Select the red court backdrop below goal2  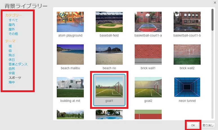click(148, 115)
